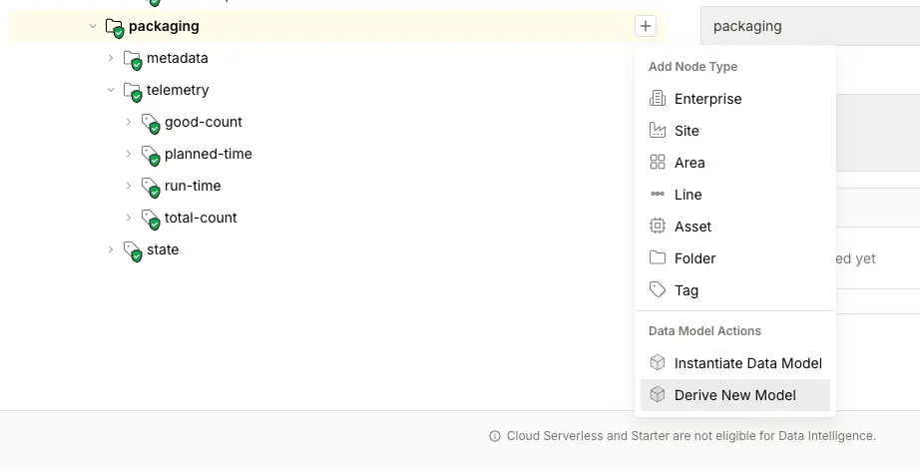Select the state label
Image resolution: width=920 pixels, height=469 pixels.
(x=163, y=249)
